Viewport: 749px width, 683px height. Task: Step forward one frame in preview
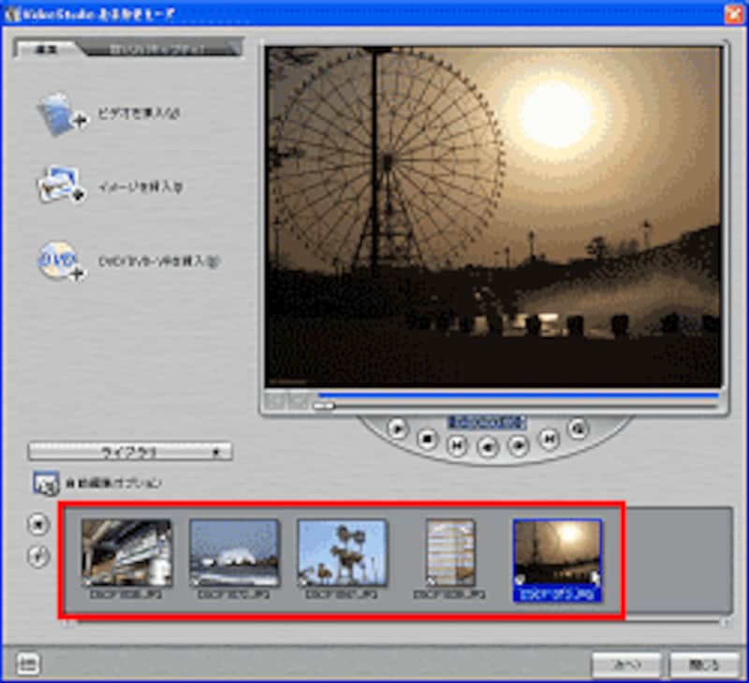(518, 445)
